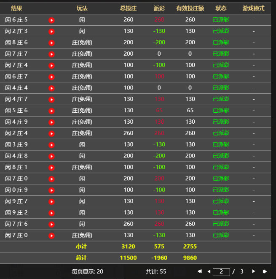Play replay for result 闲 0 庄 9

pyautogui.click(x=51, y=190)
